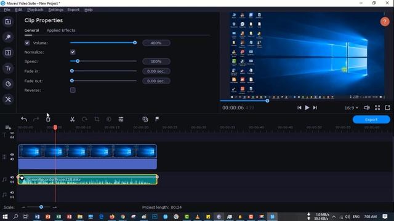The height and width of the screenshot is (221, 394).
Task: Click the Add track icon
Action: point(8,128)
